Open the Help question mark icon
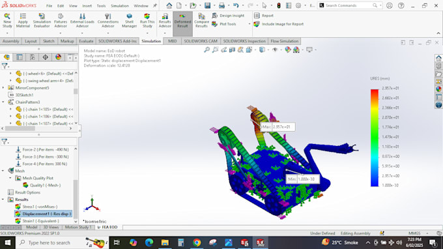Viewport: 443px width, 249px height. click(x=401, y=5)
